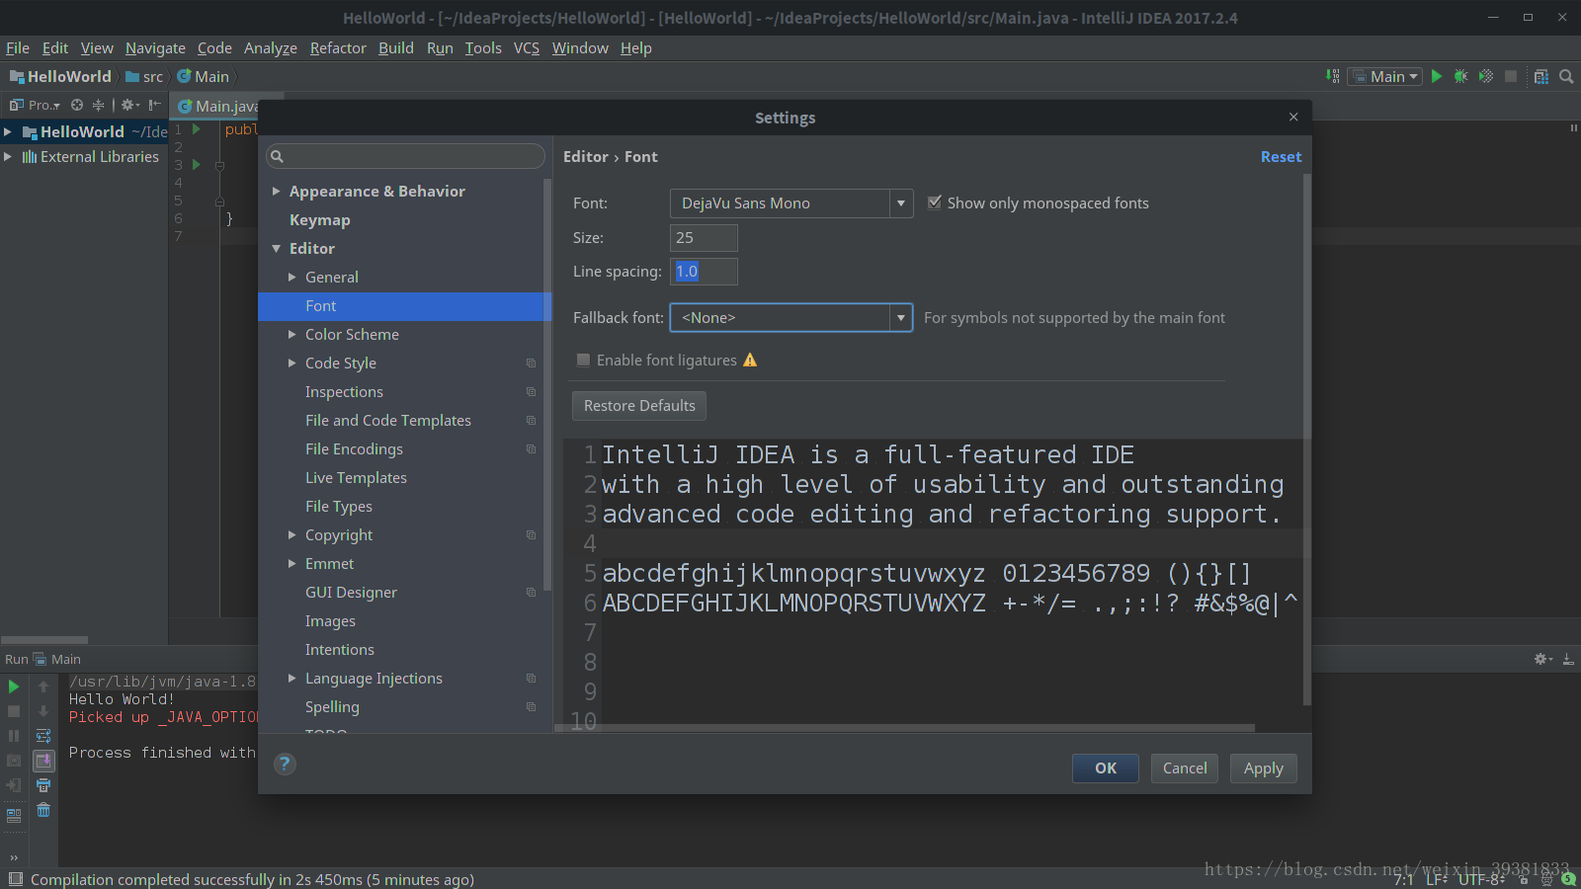
Task: Click font preview horizontal scrollbar
Action: click(904, 729)
